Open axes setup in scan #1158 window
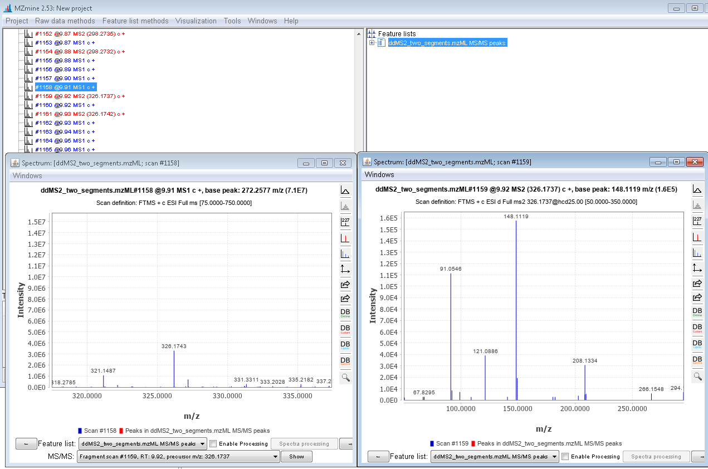708x469 pixels. coord(345,269)
